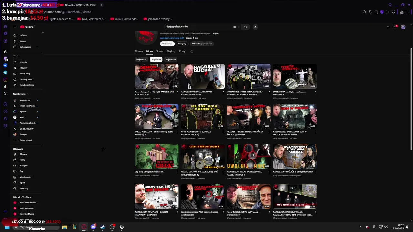Click the Wesprzyj button
The image size is (413, 232).
(182, 44)
